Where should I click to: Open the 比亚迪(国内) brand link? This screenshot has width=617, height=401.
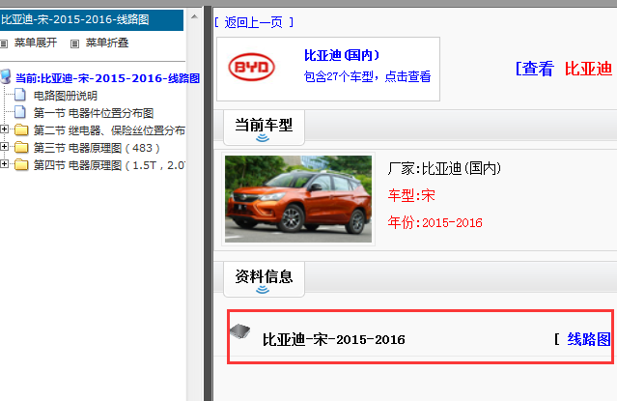tap(342, 55)
